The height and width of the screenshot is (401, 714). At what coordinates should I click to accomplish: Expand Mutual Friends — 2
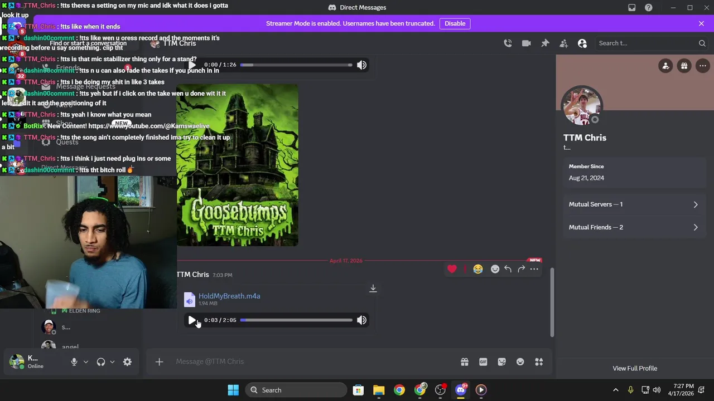click(635, 227)
